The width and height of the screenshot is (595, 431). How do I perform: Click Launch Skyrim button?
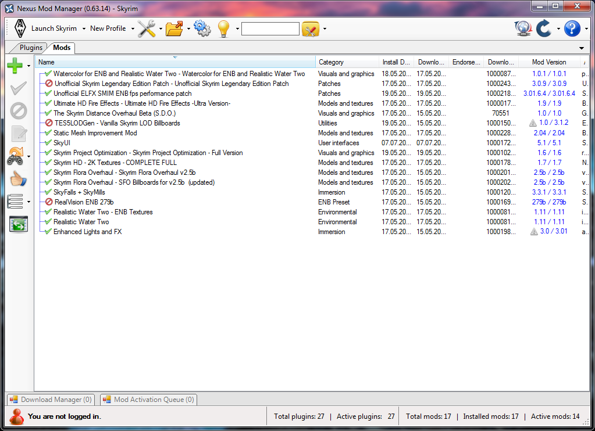click(54, 28)
